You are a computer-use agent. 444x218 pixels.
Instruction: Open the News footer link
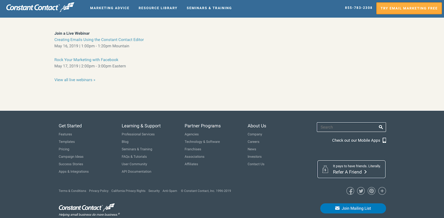pos(252,149)
